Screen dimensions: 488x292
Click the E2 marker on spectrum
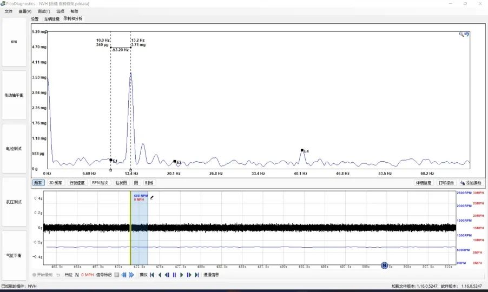click(175, 161)
